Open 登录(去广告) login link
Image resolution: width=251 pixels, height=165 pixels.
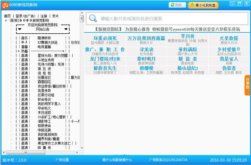[x=25, y=16]
